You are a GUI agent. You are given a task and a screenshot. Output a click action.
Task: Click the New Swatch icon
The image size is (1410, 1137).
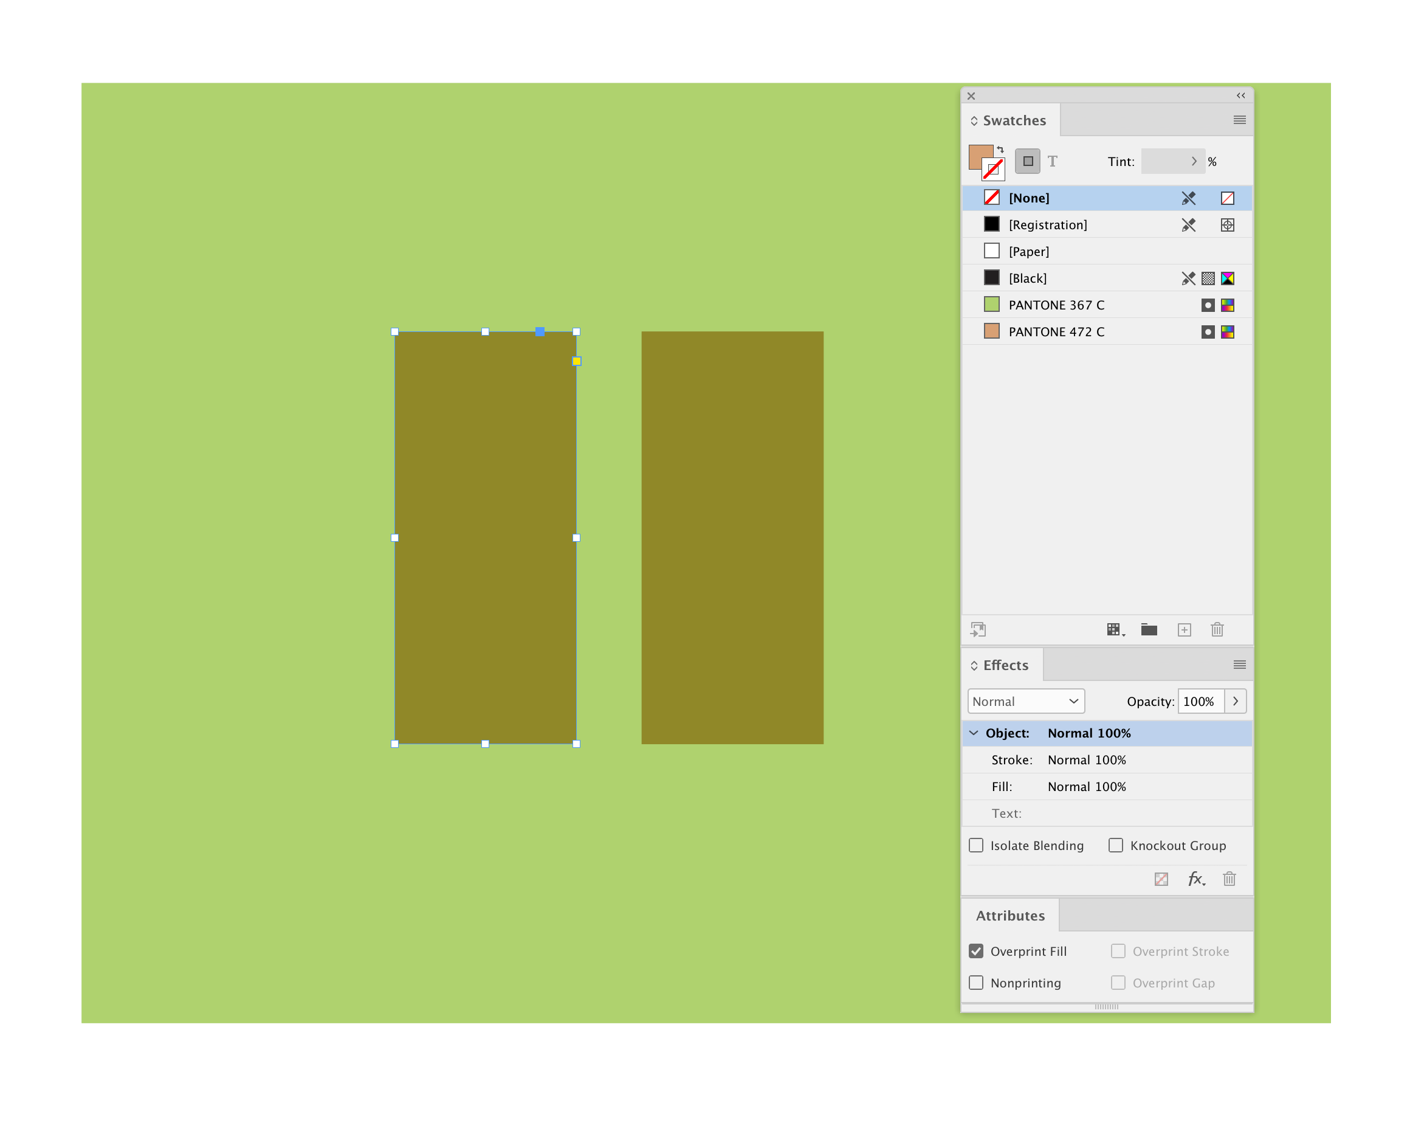pos(1184,629)
